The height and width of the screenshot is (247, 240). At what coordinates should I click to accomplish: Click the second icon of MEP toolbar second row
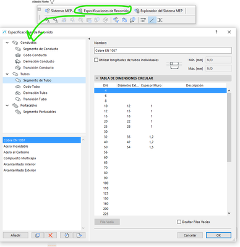click(56, 20)
